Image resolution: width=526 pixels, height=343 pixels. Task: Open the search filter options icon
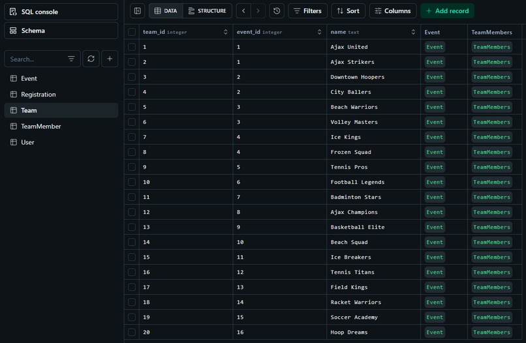point(71,59)
